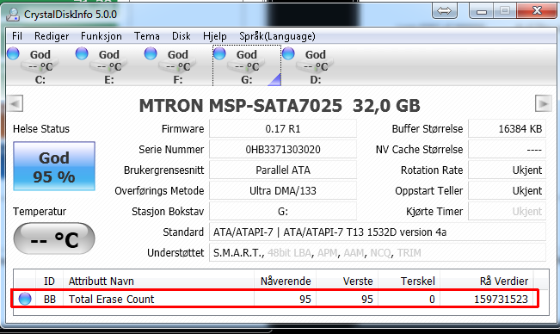
Task: Select the E: drive status button
Action: click(x=109, y=66)
